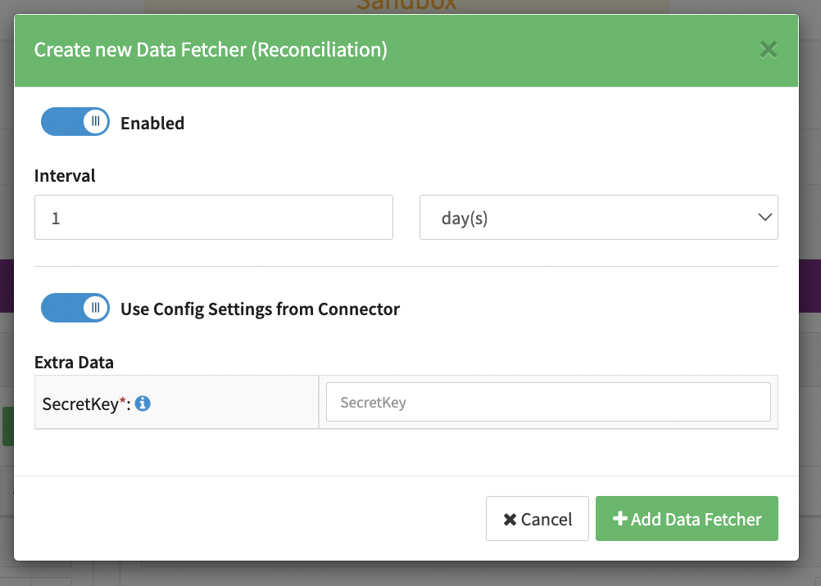
Task: Click into the SecretKey text field
Action: coord(548,402)
